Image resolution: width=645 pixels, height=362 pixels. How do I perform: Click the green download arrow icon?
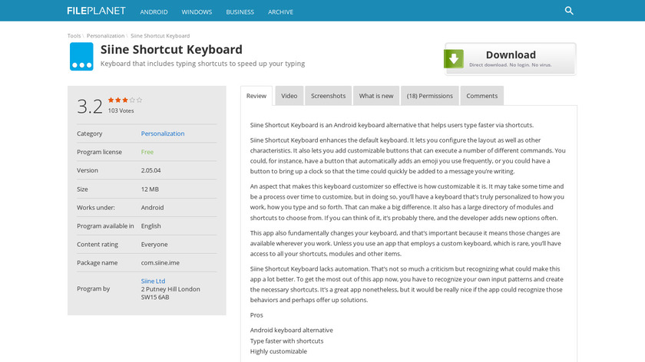click(x=454, y=58)
